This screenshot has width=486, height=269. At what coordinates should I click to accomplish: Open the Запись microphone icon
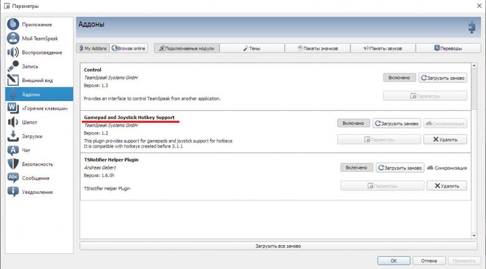[13, 66]
